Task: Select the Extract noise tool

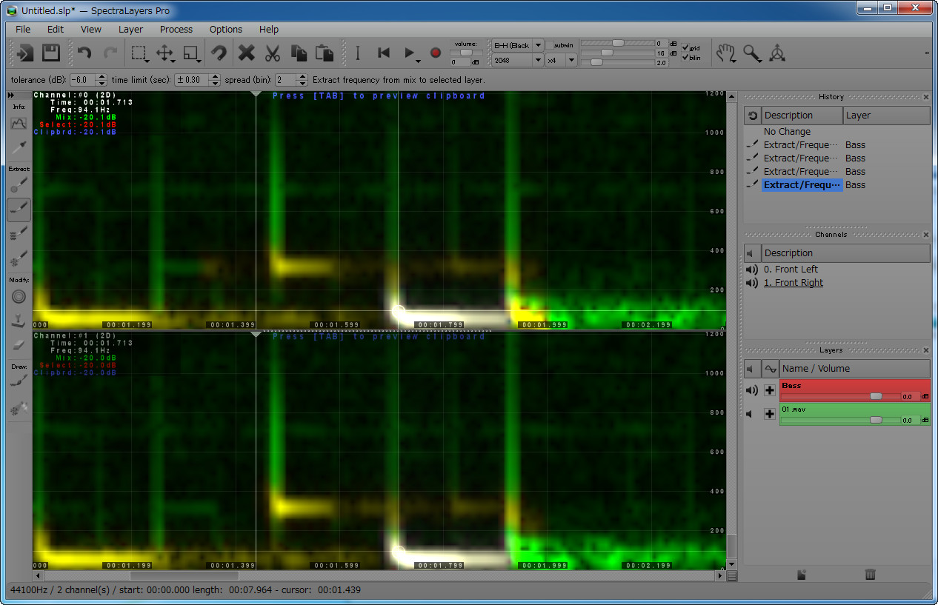Action: [19, 260]
